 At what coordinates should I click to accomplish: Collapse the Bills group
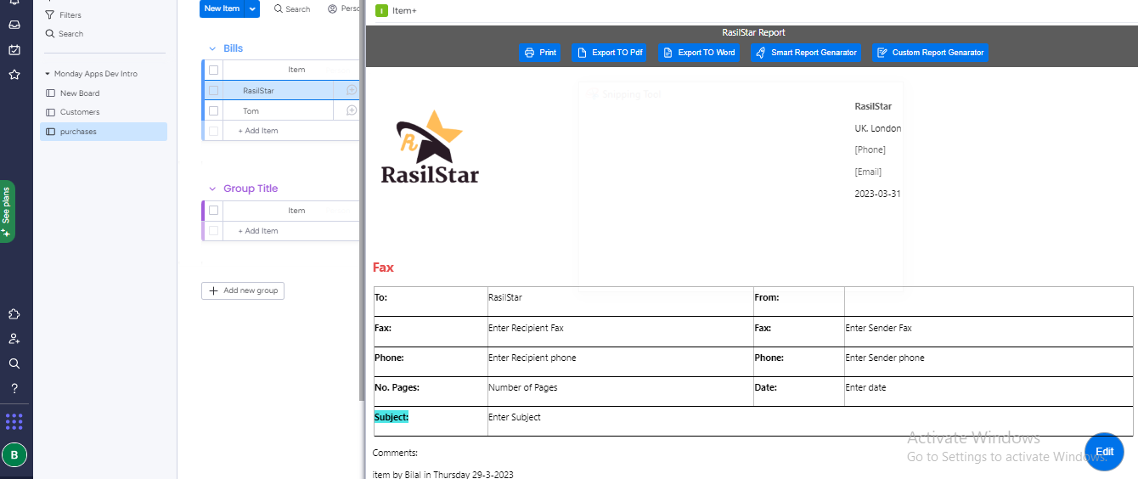click(x=212, y=49)
